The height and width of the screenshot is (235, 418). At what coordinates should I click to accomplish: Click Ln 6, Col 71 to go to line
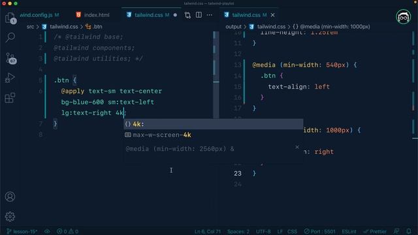208,231
